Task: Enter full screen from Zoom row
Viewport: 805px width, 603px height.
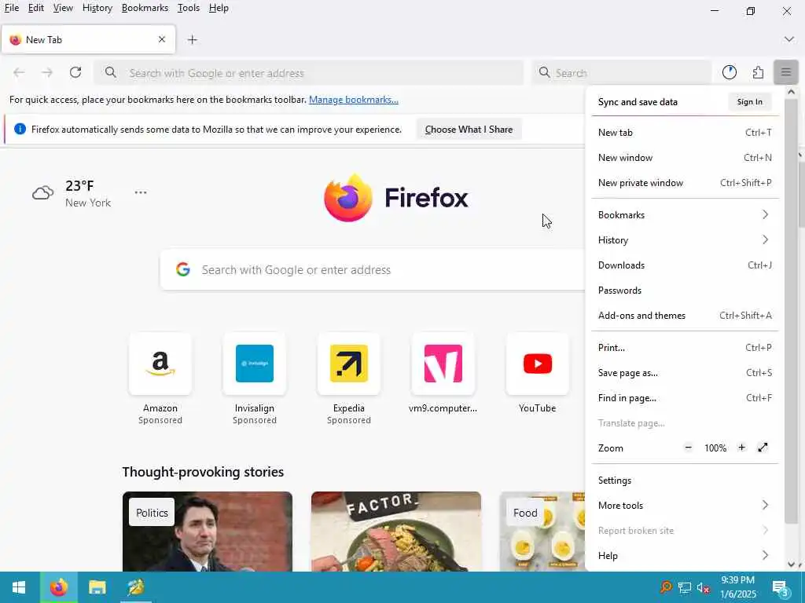Action: coord(763,448)
